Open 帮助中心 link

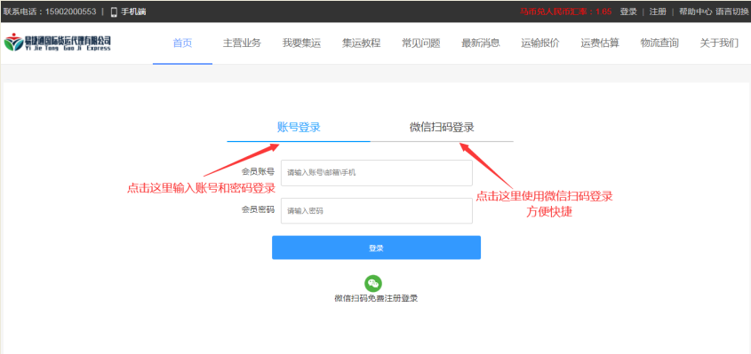coord(695,12)
